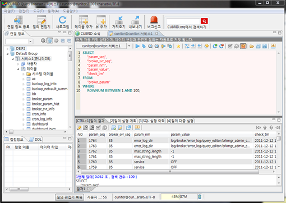Click the CUBRID.org search input field
This screenshot has width=286, height=203.
point(183,21)
